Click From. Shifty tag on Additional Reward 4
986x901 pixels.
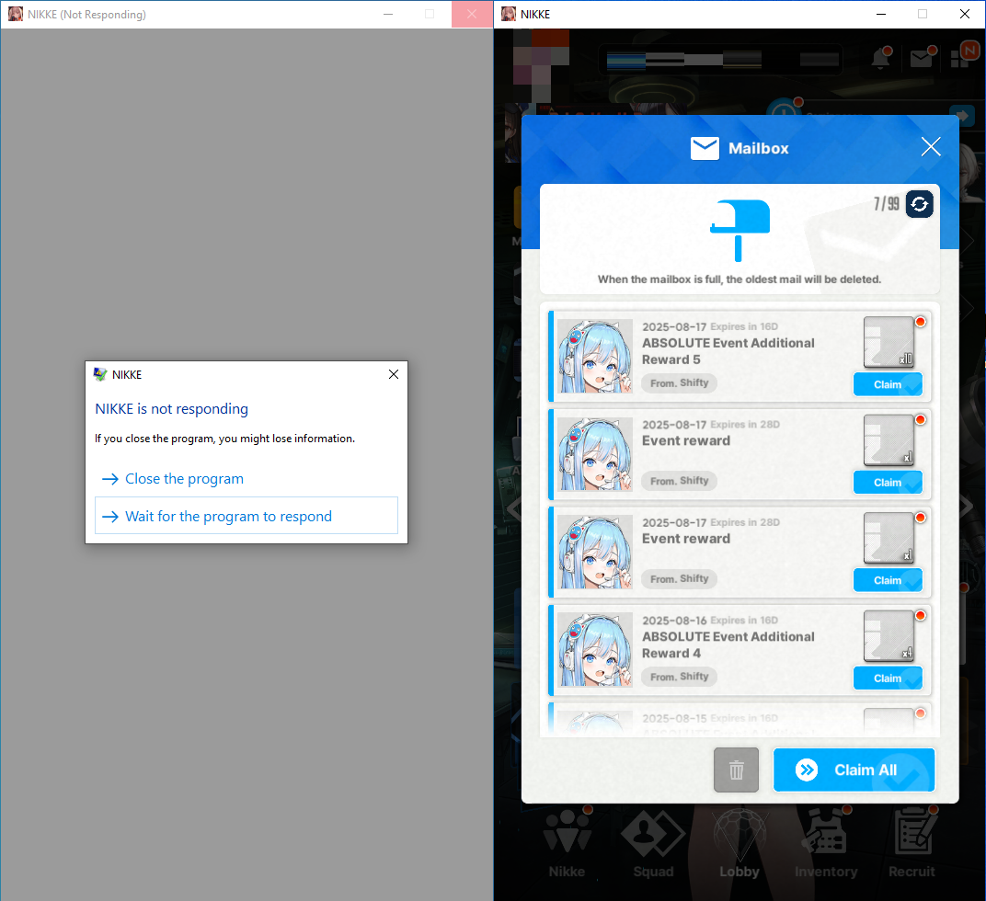pos(679,677)
